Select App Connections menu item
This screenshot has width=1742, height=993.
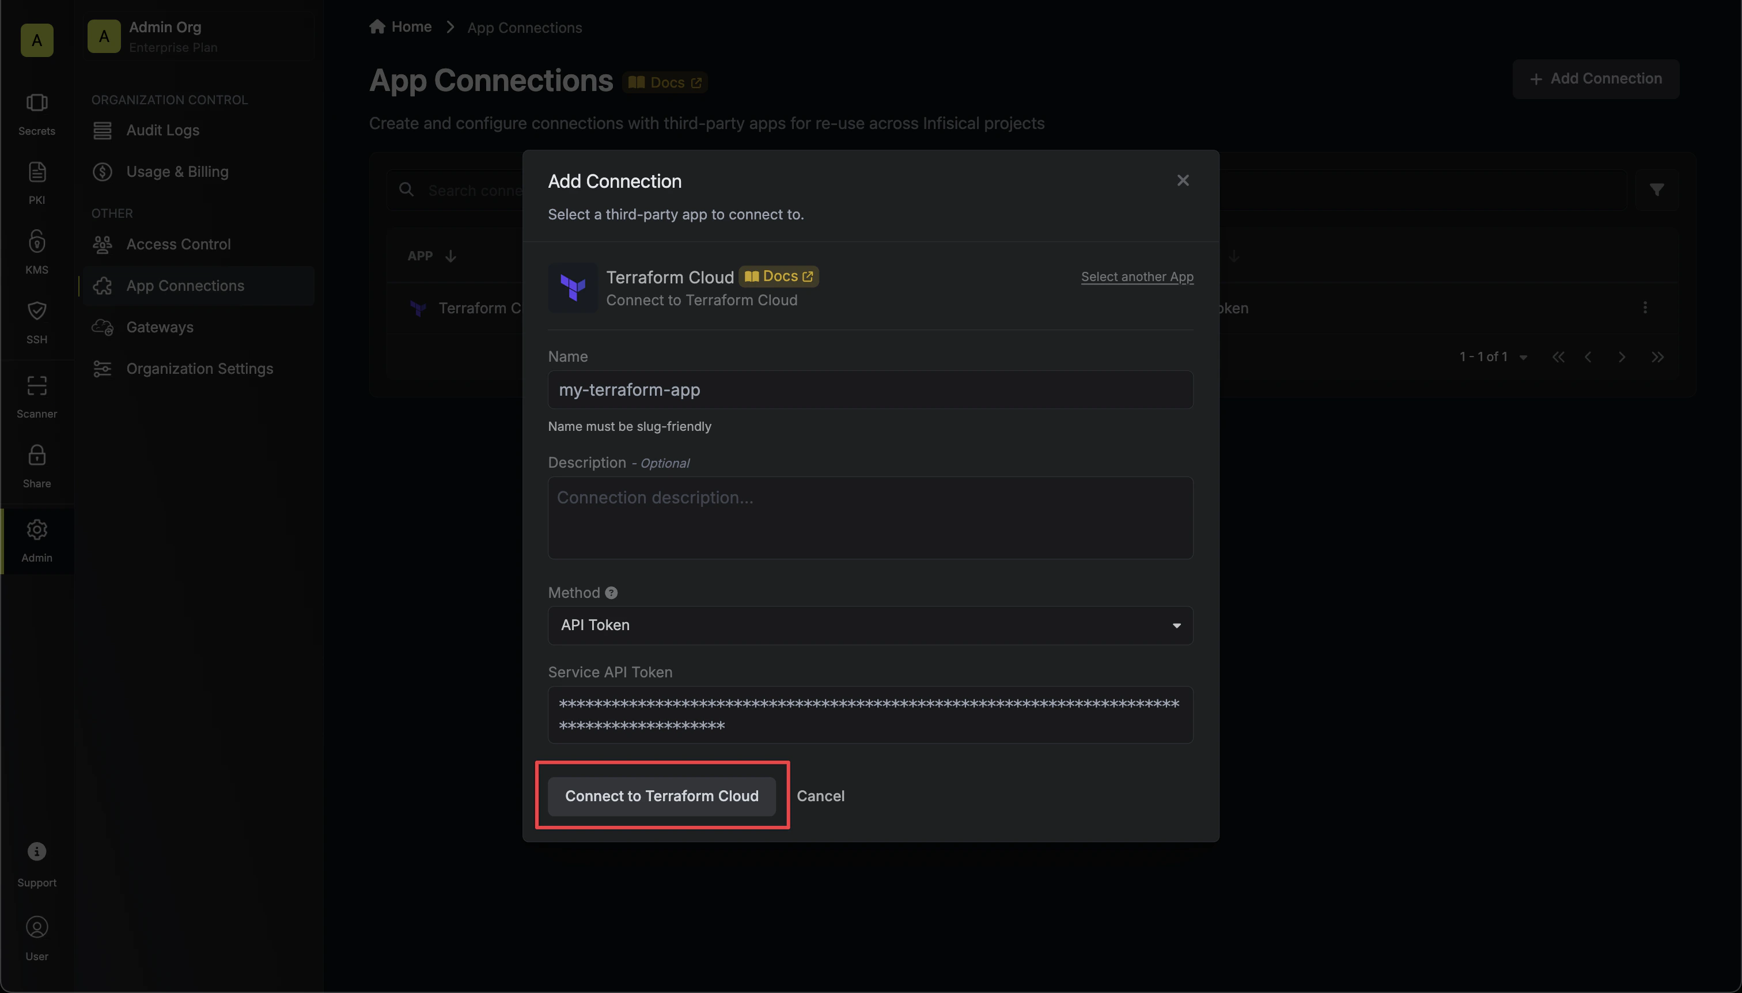[x=199, y=286]
